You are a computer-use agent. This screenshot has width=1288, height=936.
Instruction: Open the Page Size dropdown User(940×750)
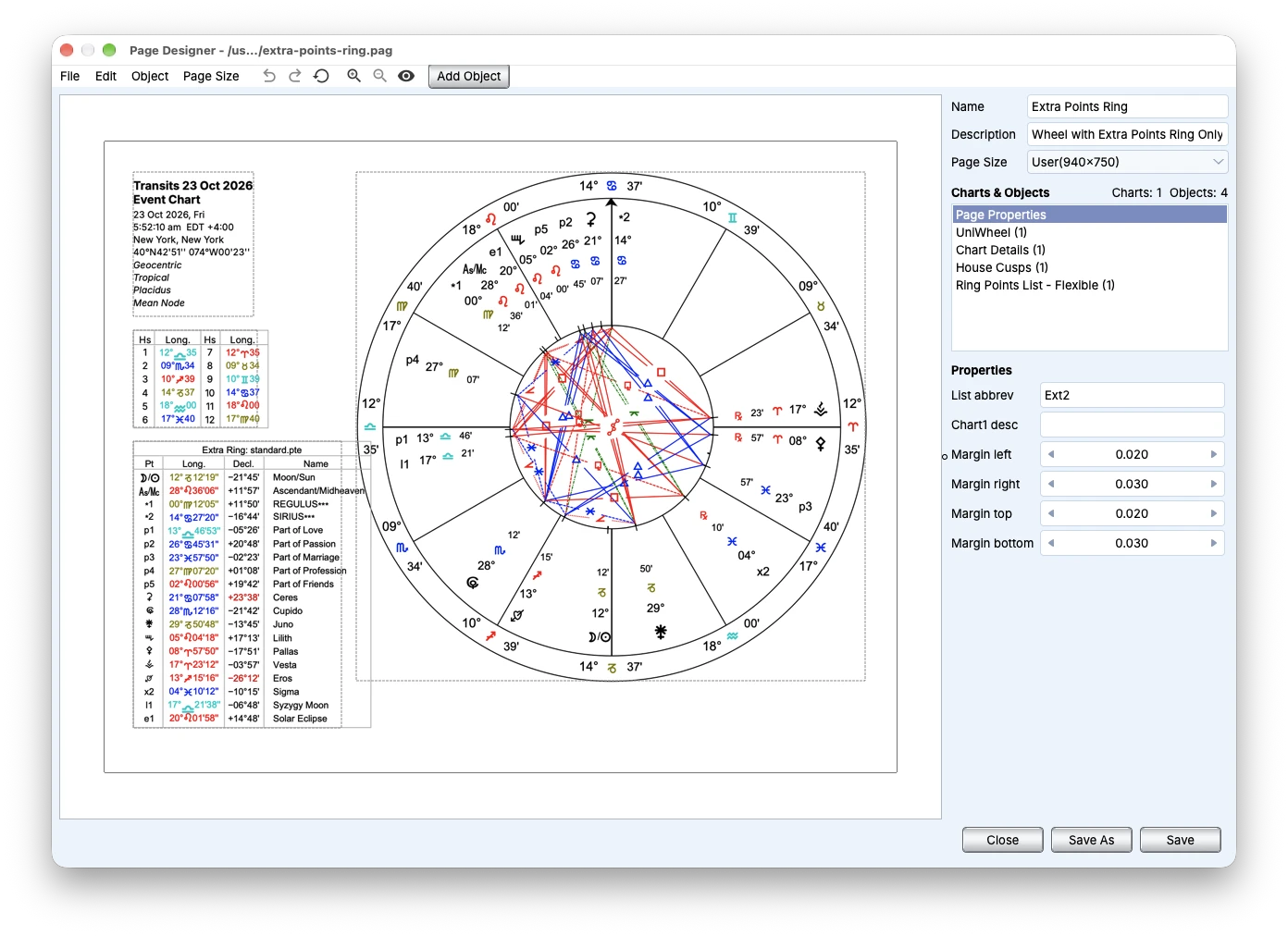tap(1127, 162)
